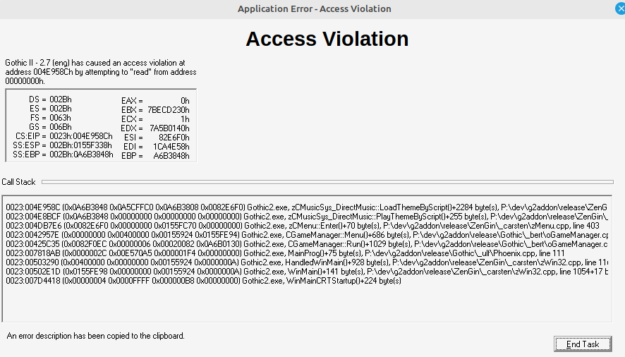
Task: Click the Gothic II access violation description text
Action: (x=95, y=72)
